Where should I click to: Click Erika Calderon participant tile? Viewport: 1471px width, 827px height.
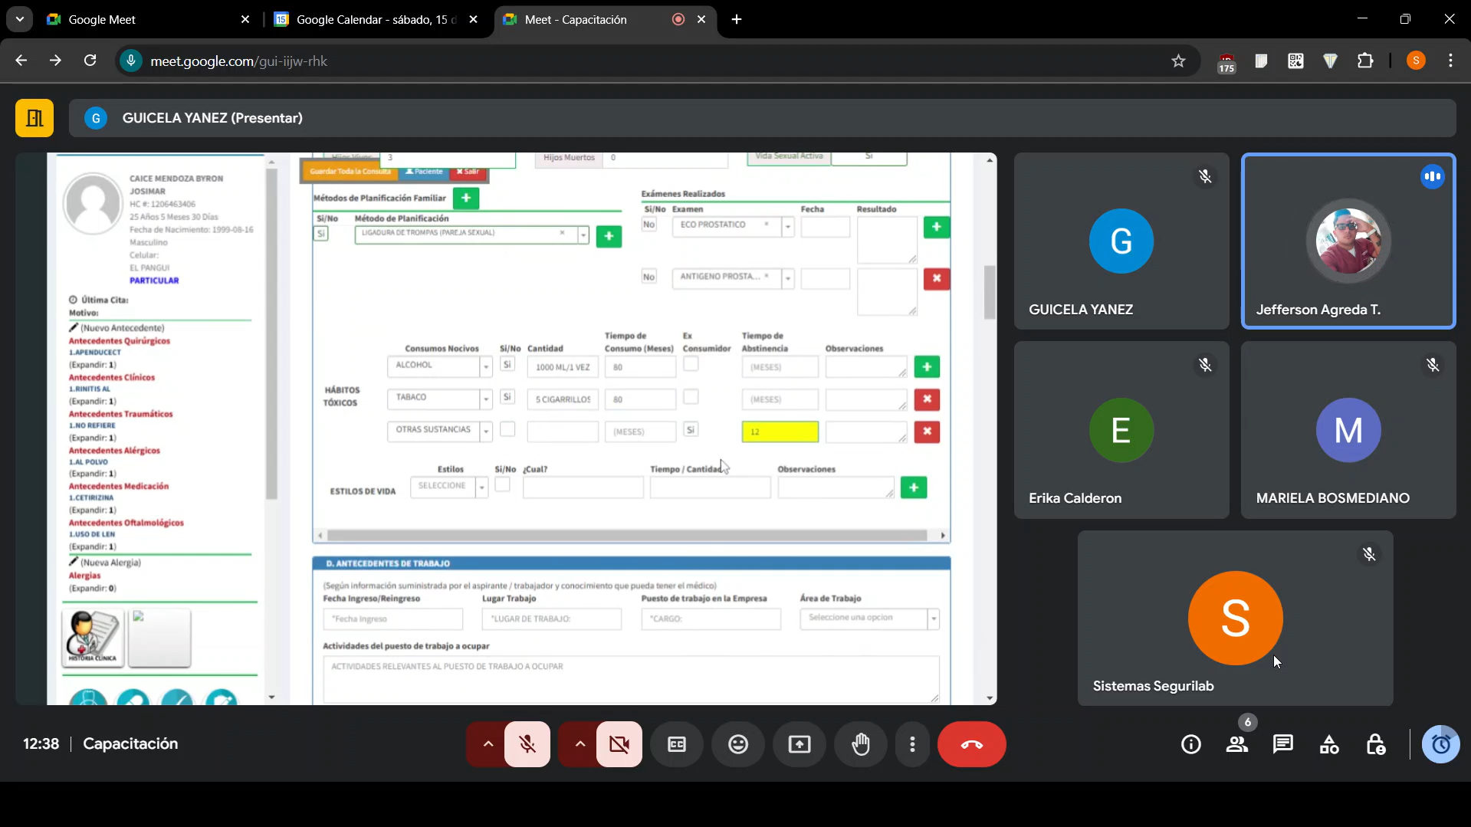point(1121,430)
